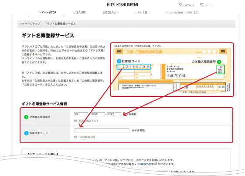Click the 例：123456789 example text
The image size is (245, 176).
[85, 137]
